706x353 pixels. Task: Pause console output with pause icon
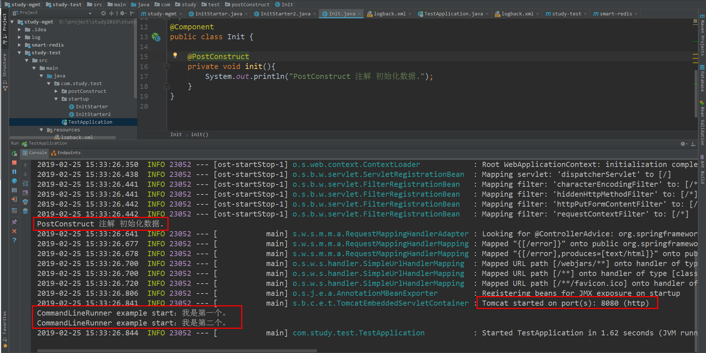pyautogui.click(x=14, y=172)
